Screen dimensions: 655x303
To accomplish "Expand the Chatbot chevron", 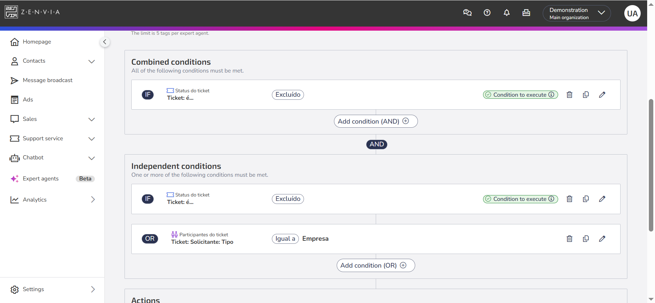I will pyautogui.click(x=91, y=158).
